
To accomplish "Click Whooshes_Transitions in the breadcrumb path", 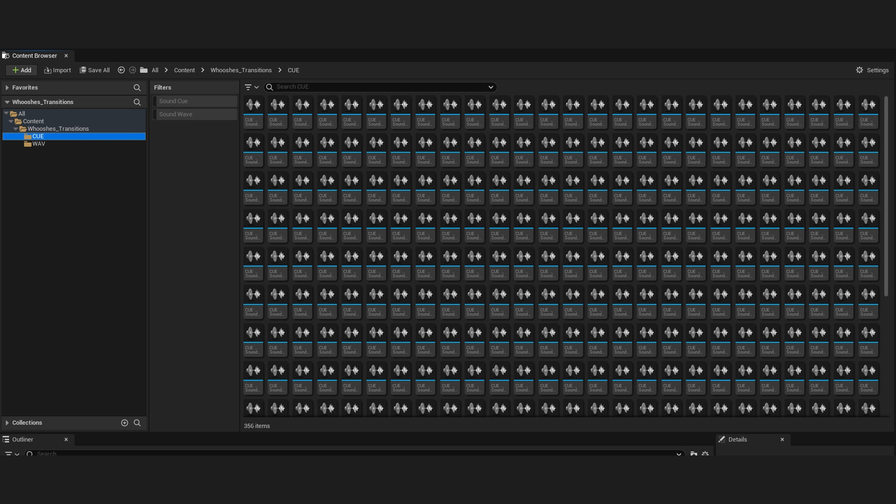I will click(241, 70).
